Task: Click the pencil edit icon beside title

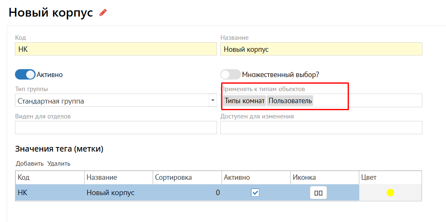Action: click(103, 13)
